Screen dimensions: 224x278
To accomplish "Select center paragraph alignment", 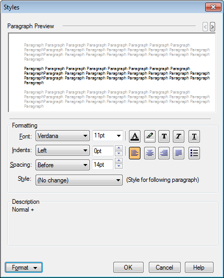I will click(x=150, y=153).
